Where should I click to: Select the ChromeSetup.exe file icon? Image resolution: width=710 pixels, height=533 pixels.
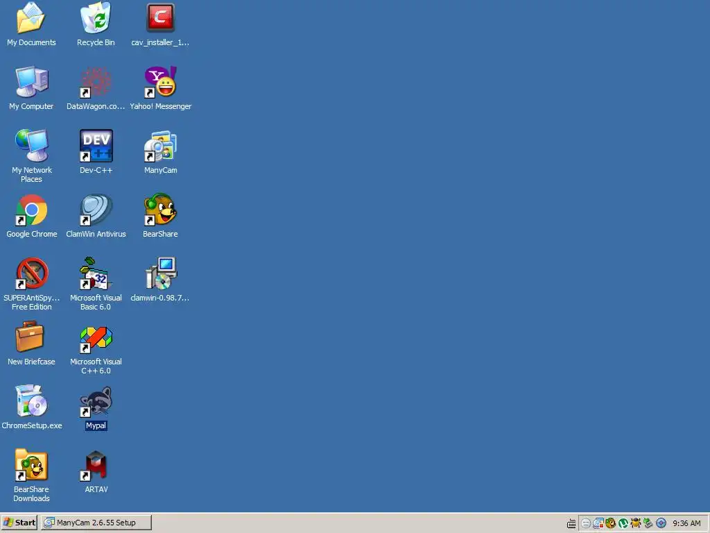click(x=31, y=401)
